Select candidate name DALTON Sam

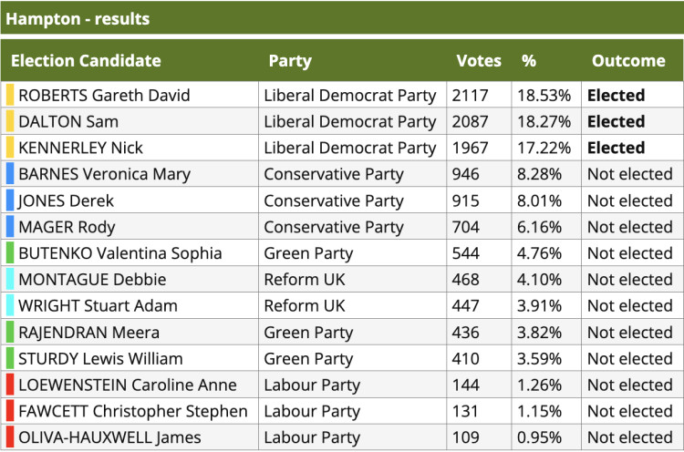(x=68, y=121)
